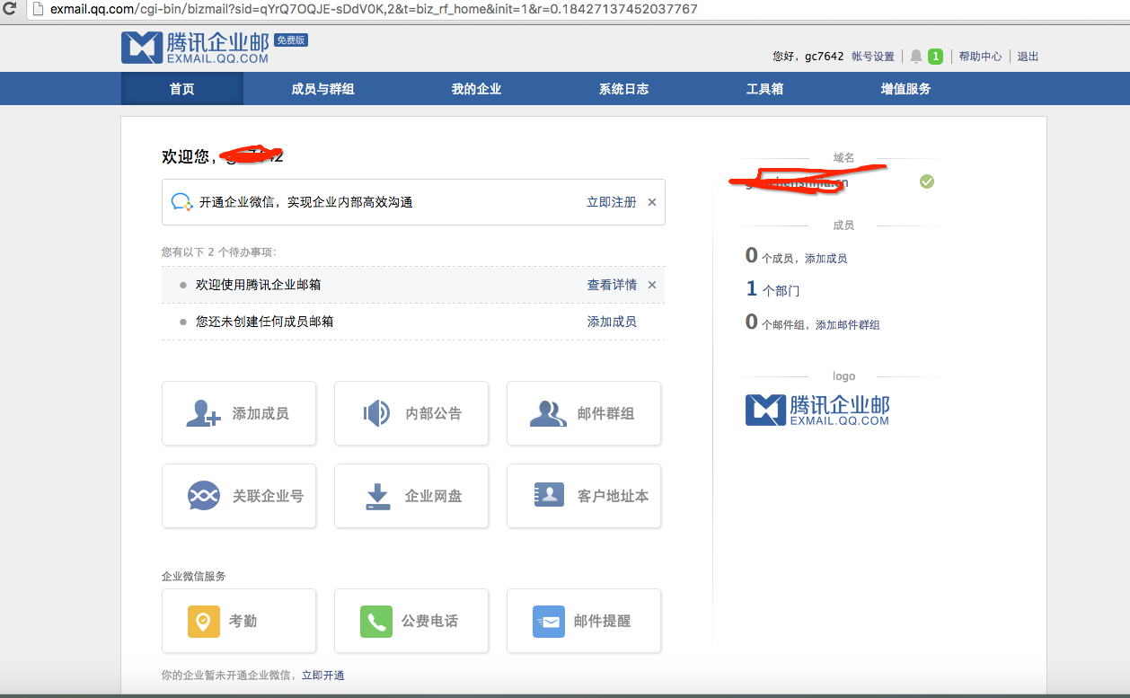1130x698 pixels.
Task: Dismiss the welcome to Tencent Exmail item
Action: tap(652, 285)
